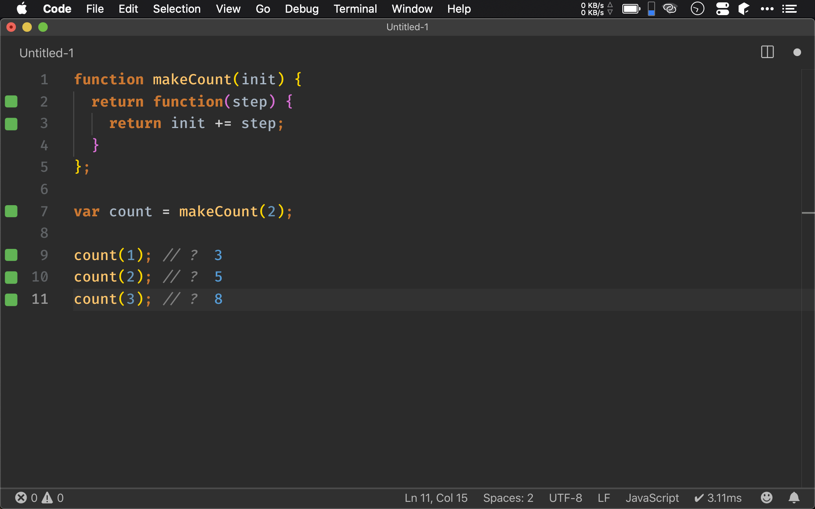Open macOS Notification Center list icon

789,9
